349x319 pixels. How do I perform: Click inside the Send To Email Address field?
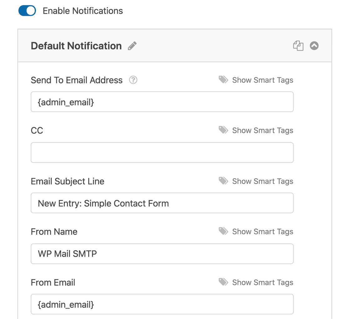[162, 102]
